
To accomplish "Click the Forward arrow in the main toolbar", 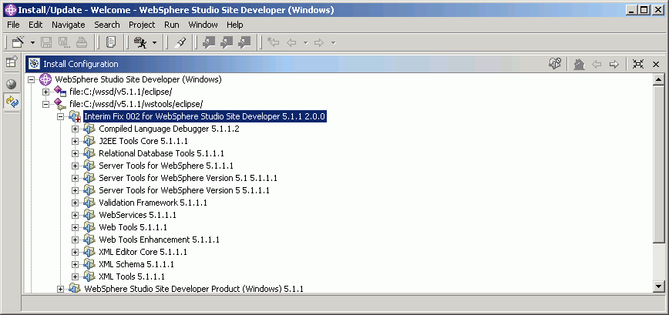I will coord(319,42).
